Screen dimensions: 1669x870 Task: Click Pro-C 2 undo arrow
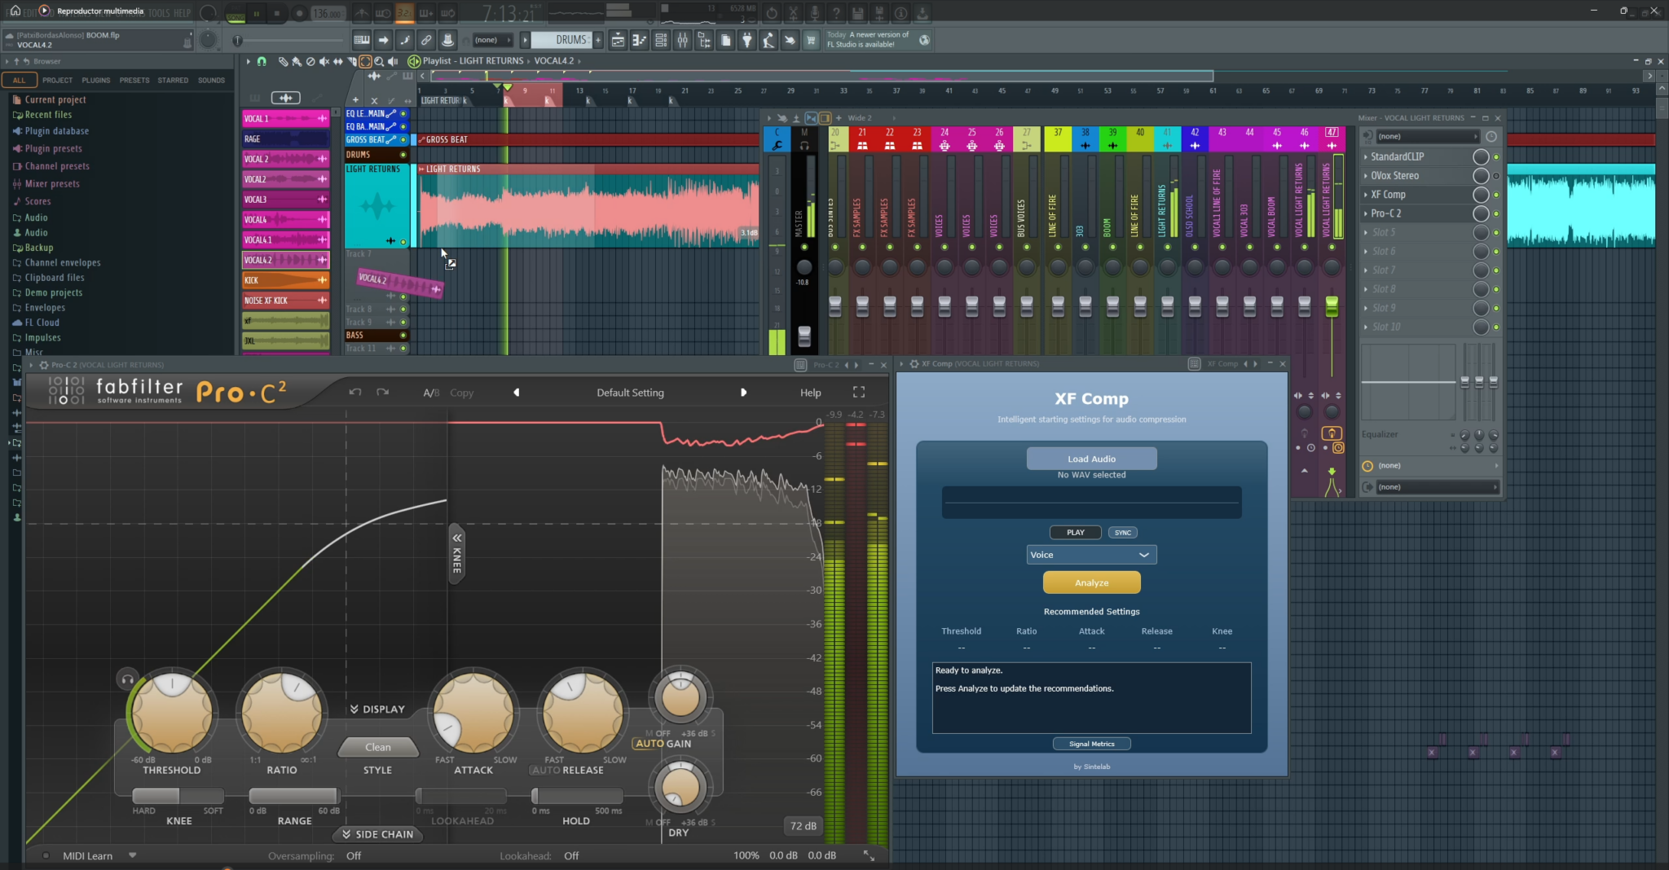click(355, 393)
